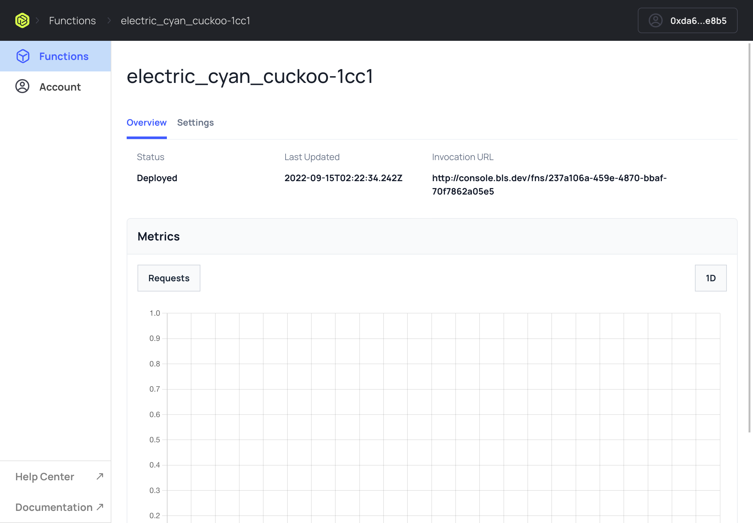Click the avatar icon next to wallet address

655,21
